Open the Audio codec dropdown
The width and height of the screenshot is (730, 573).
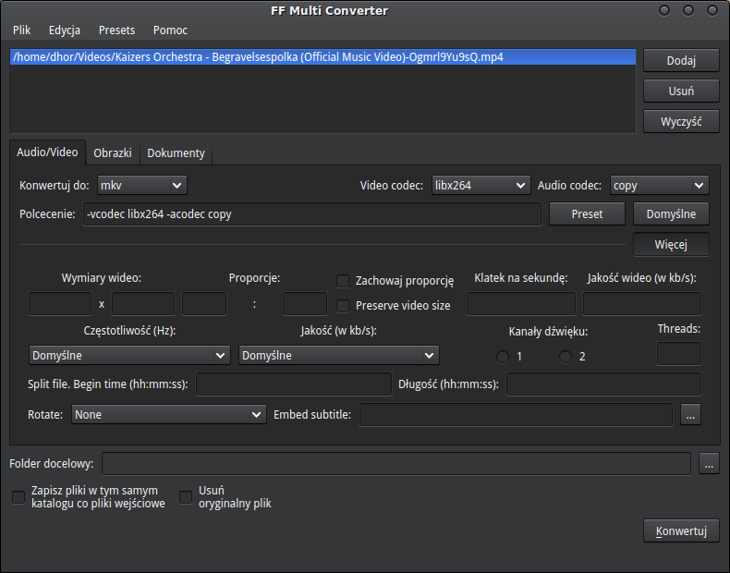[659, 185]
